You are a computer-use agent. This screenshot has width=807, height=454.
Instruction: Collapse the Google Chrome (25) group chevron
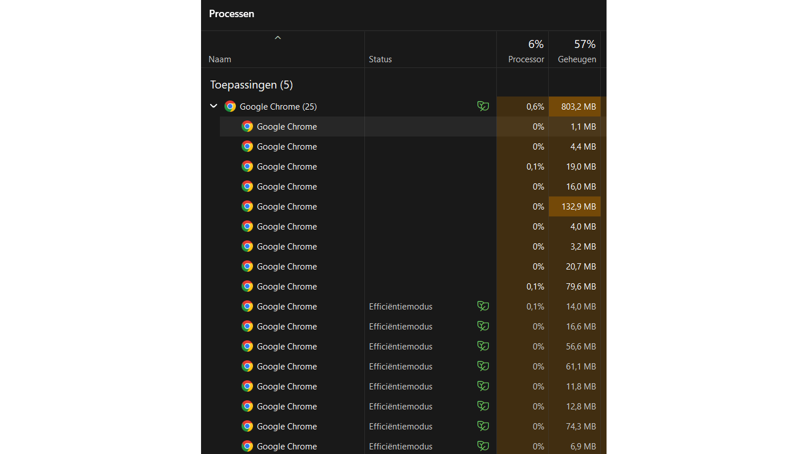click(214, 106)
